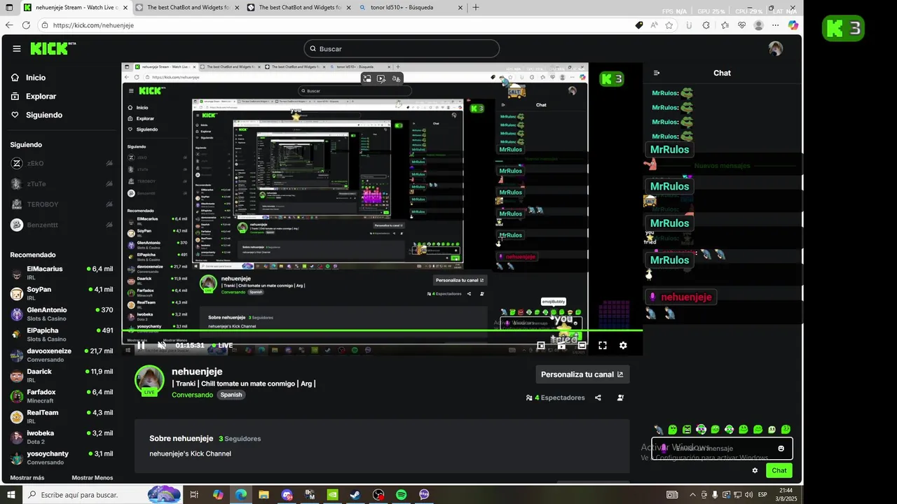Open Windows Start menu
Image resolution: width=897 pixels, height=504 pixels.
pyautogui.click(x=11, y=495)
